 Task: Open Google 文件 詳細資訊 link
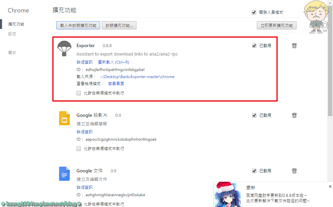[x=85, y=187]
